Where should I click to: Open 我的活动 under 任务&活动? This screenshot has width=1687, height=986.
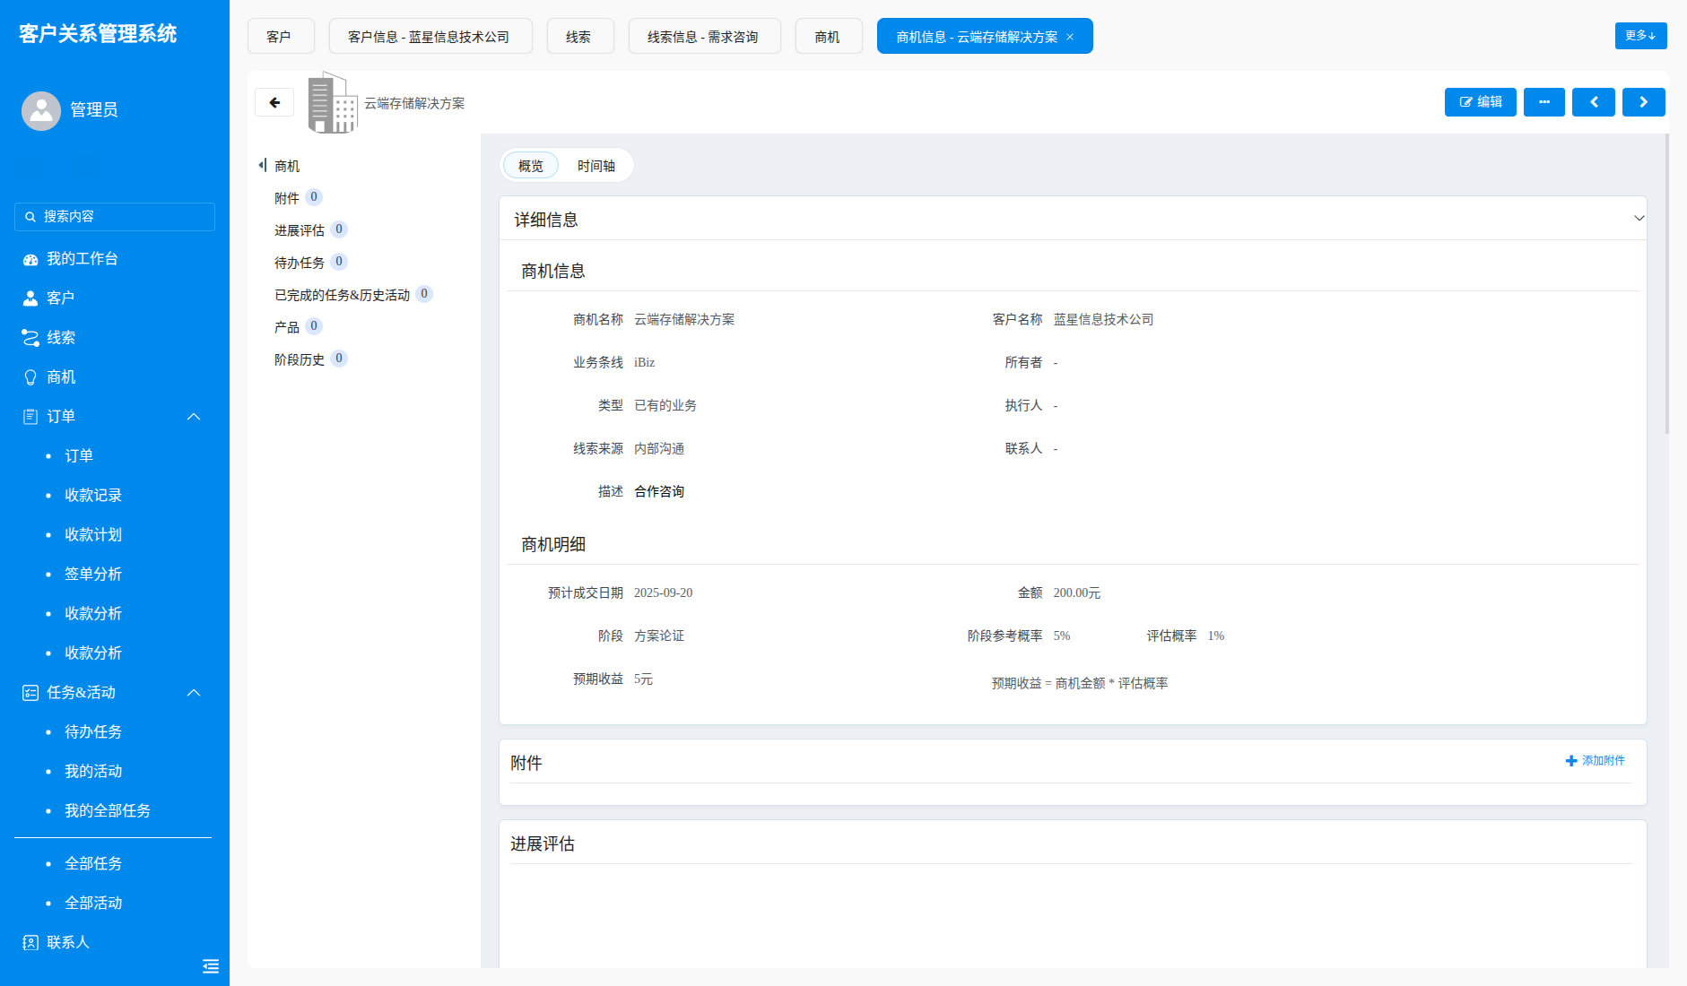(x=93, y=772)
